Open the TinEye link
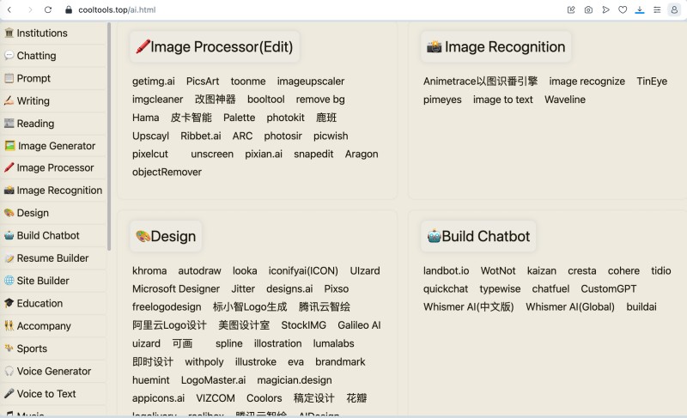Screen dimensions: 687x418 pyautogui.click(x=652, y=82)
